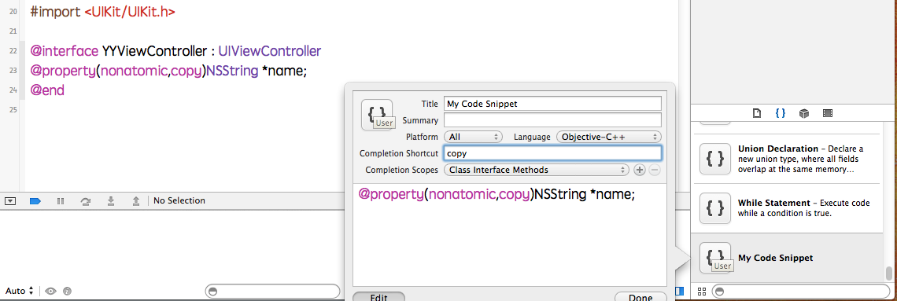Viewport: 897px width, 301px height.
Task: Click the Step Over debug icon
Action: coord(86,200)
